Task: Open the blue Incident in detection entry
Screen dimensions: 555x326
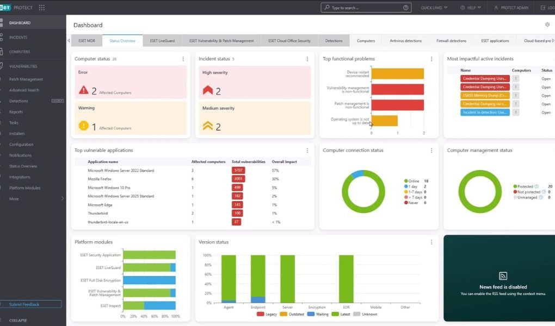Action: pyautogui.click(x=485, y=112)
